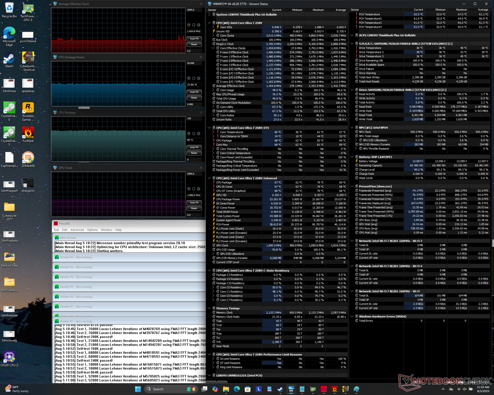
Task: Open the Steam desktop icon
Action: pos(9,60)
